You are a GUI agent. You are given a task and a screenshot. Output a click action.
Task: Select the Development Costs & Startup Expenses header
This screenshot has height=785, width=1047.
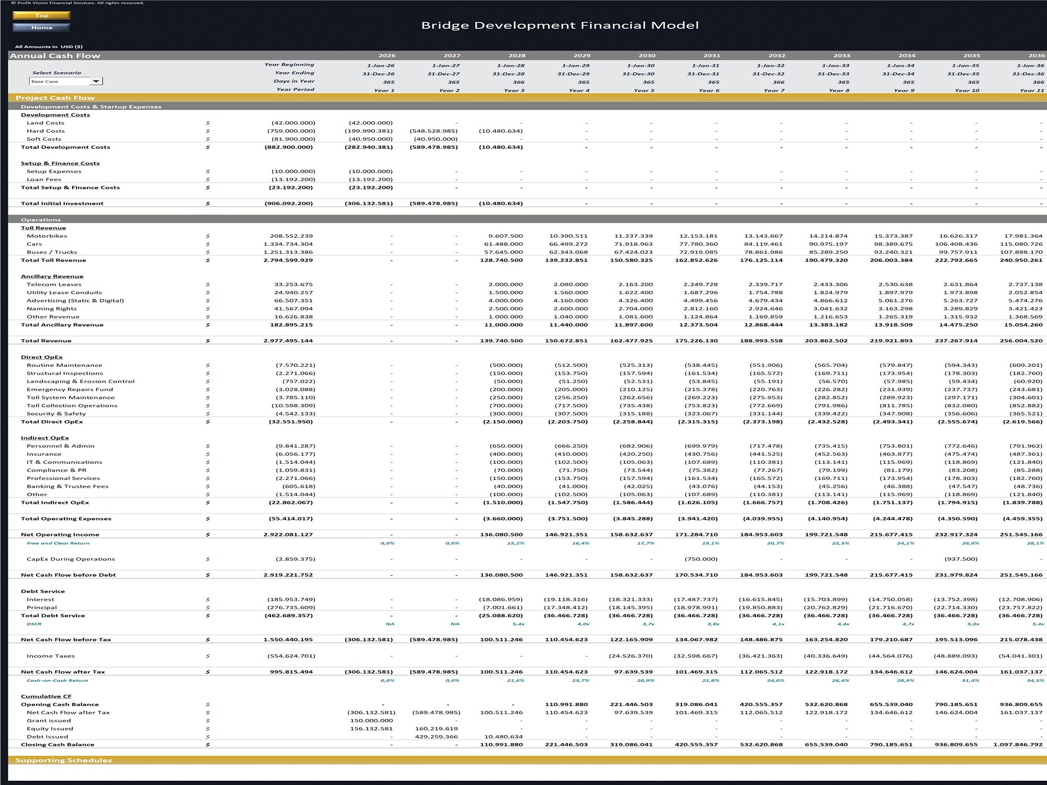click(91, 107)
